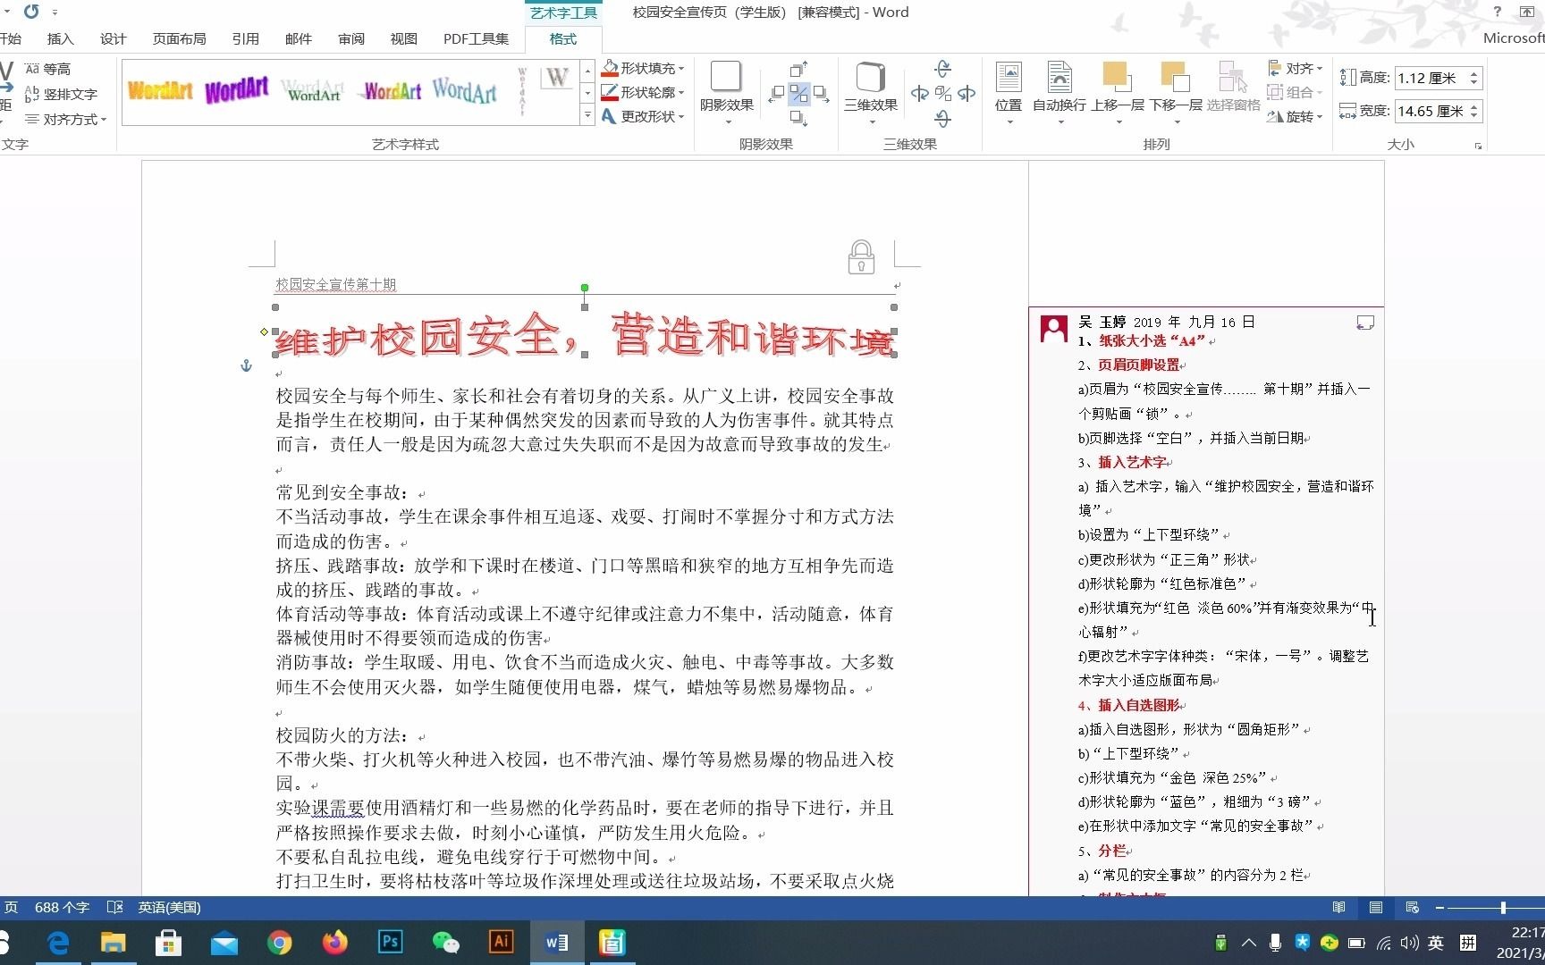Select the orange gradient WordArt style

click(x=160, y=90)
